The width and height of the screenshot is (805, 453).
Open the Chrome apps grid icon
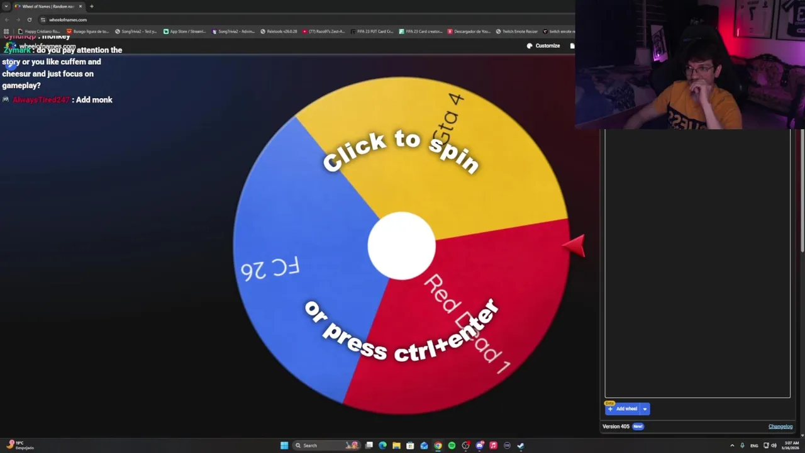pyautogui.click(x=6, y=31)
